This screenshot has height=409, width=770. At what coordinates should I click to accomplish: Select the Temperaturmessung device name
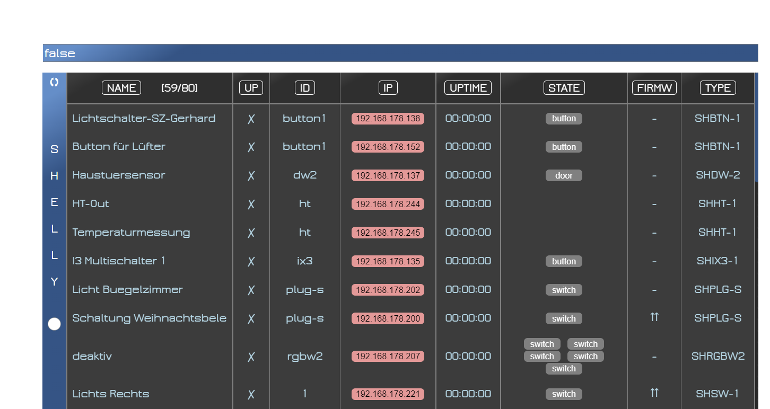(x=131, y=233)
